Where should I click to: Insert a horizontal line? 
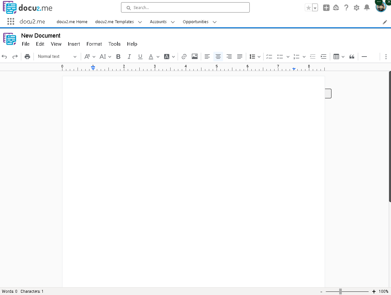[364, 57]
